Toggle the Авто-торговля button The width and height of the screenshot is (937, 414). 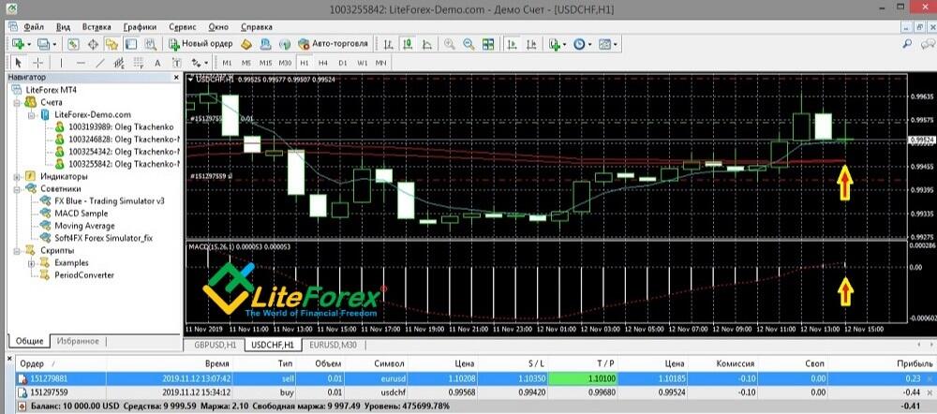pos(333,44)
